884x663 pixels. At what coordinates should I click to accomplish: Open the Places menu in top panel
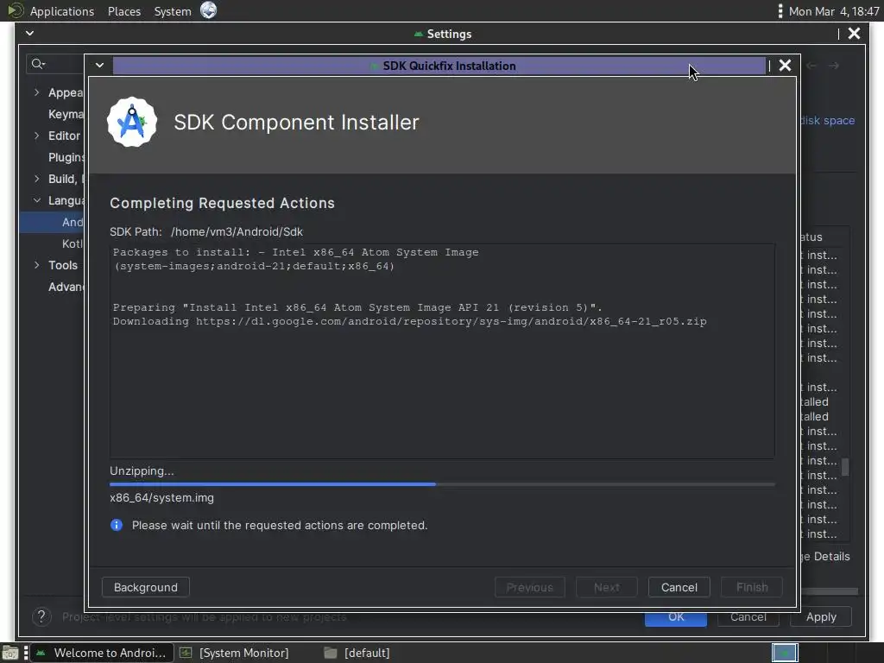[124, 11]
